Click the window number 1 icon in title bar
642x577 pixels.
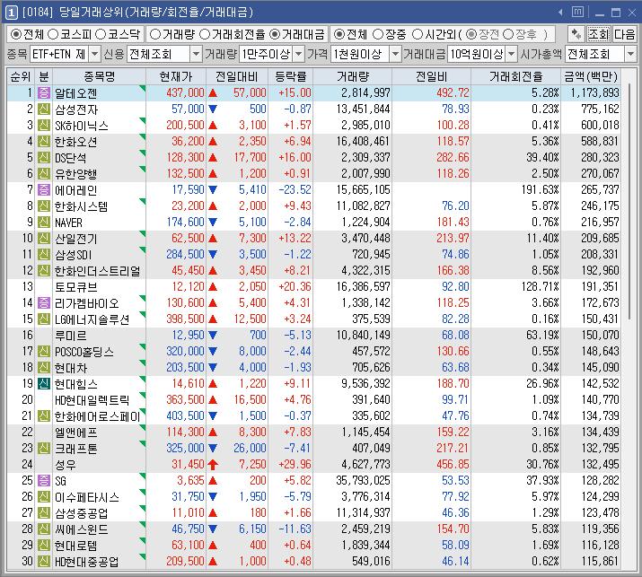tap(11, 13)
